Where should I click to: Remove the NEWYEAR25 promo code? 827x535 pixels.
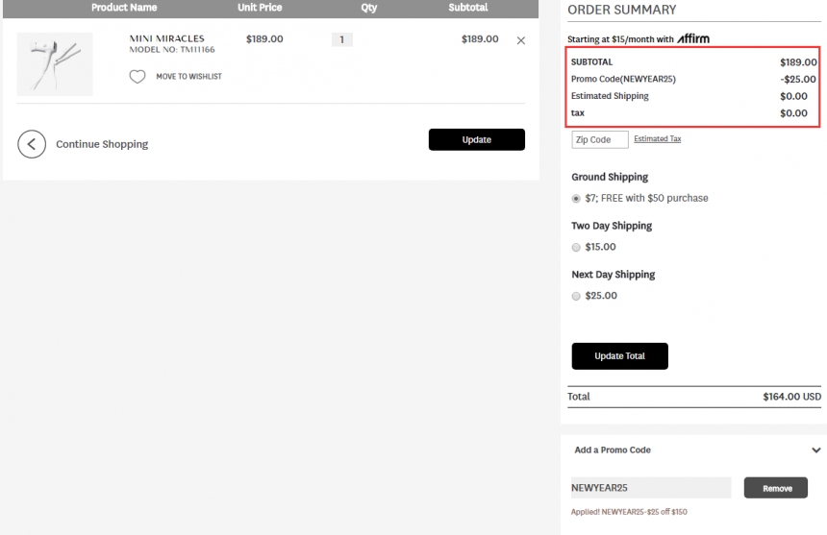click(x=776, y=488)
